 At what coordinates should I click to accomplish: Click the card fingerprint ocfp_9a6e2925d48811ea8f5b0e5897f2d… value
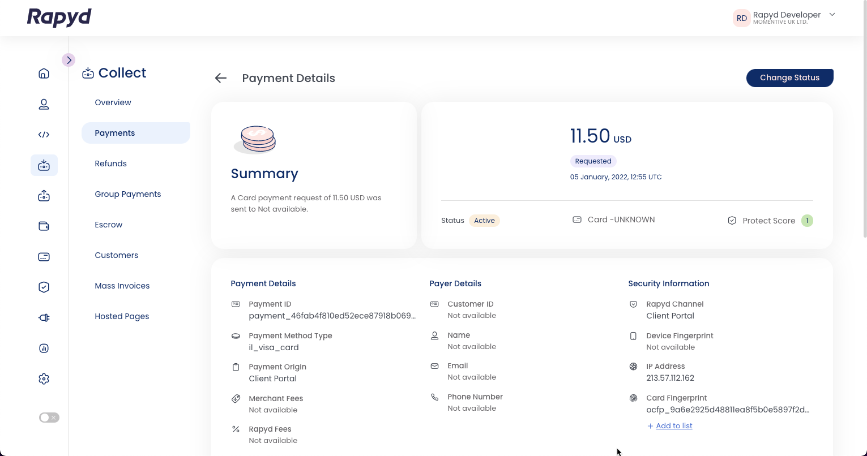(728, 410)
